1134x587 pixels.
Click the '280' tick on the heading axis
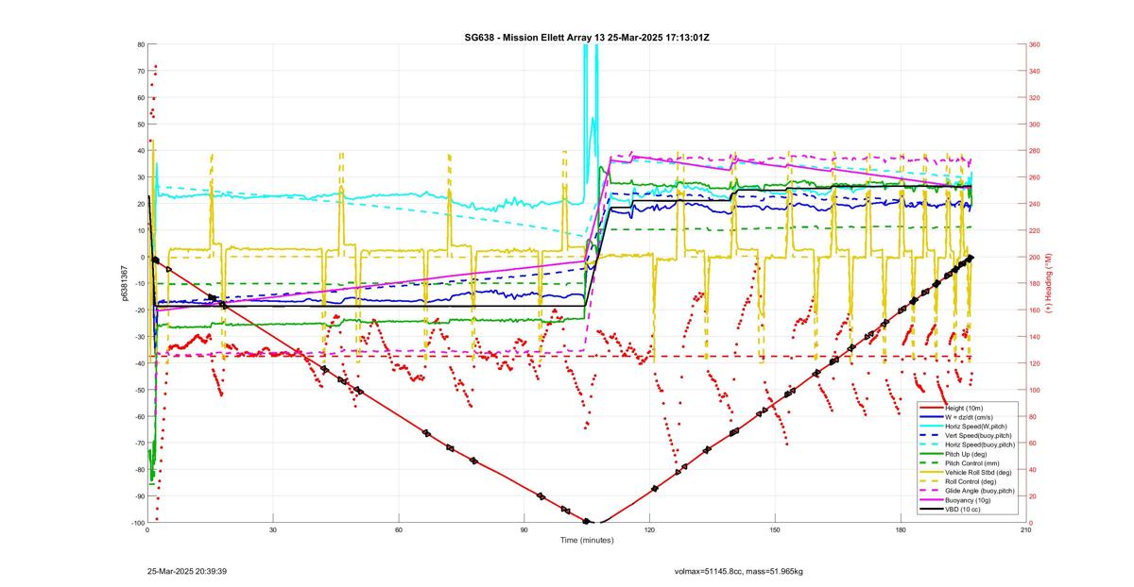[1035, 151]
